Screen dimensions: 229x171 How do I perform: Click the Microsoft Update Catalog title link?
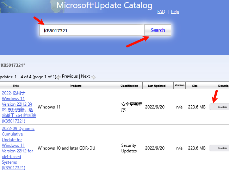pyautogui.click(x=104, y=5)
